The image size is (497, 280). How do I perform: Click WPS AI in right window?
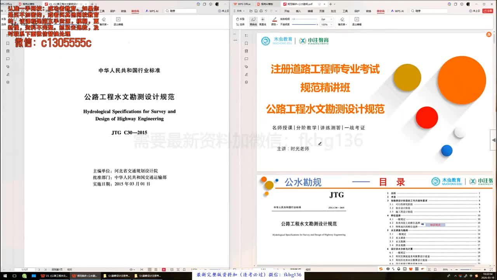pyautogui.click(x=398, y=11)
